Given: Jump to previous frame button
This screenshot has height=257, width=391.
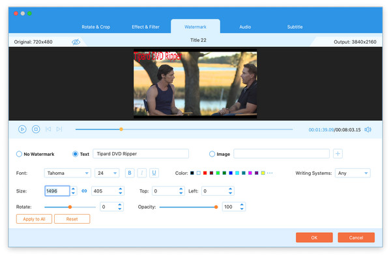Looking at the screenshot, I should tap(48, 129).
